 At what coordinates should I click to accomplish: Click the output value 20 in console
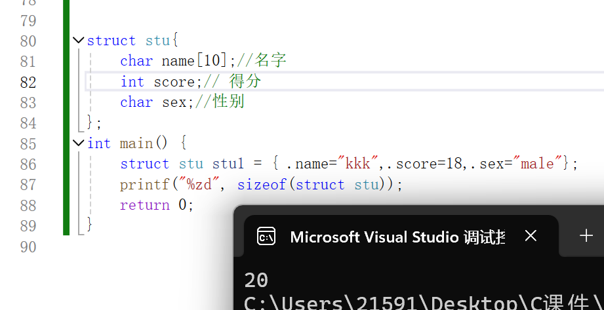[256, 281]
